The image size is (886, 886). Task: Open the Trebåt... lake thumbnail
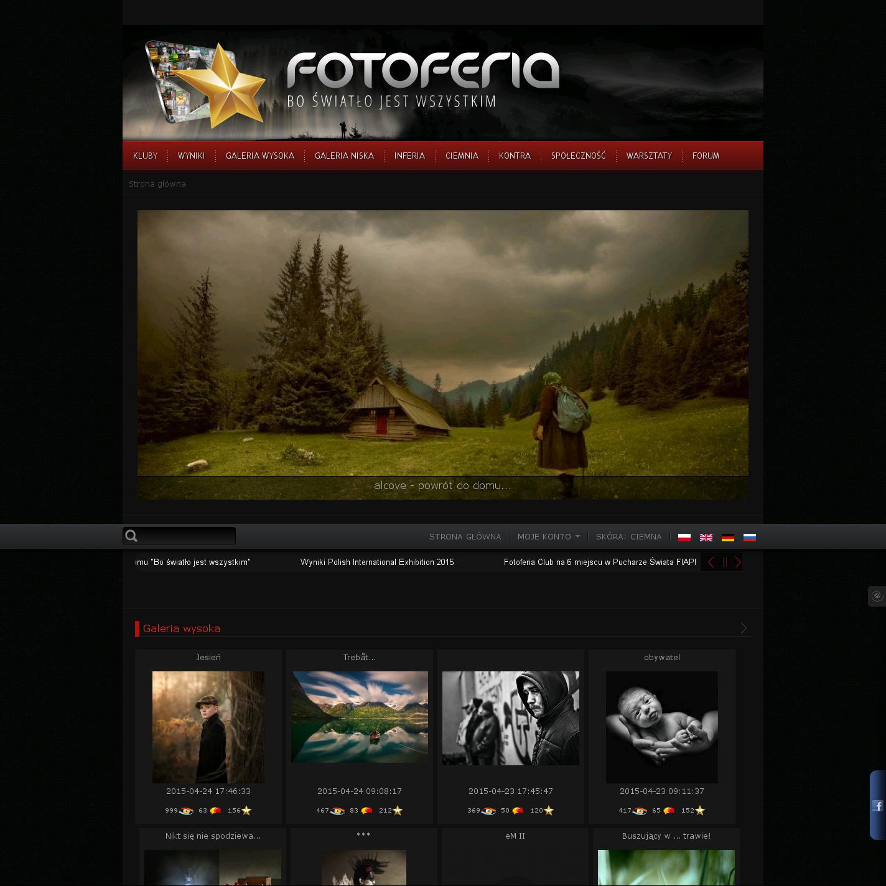[x=360, y=717]
